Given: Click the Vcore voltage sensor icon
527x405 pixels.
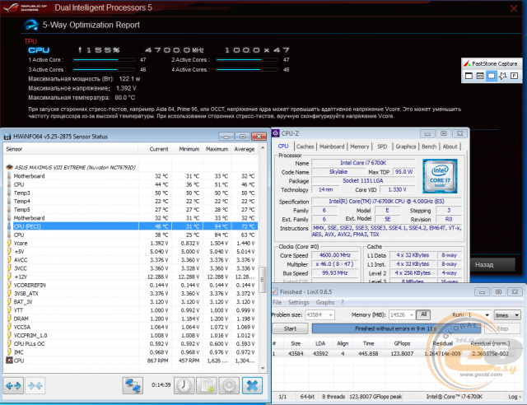Looking at the screenshot, I should tap(9, 243).
